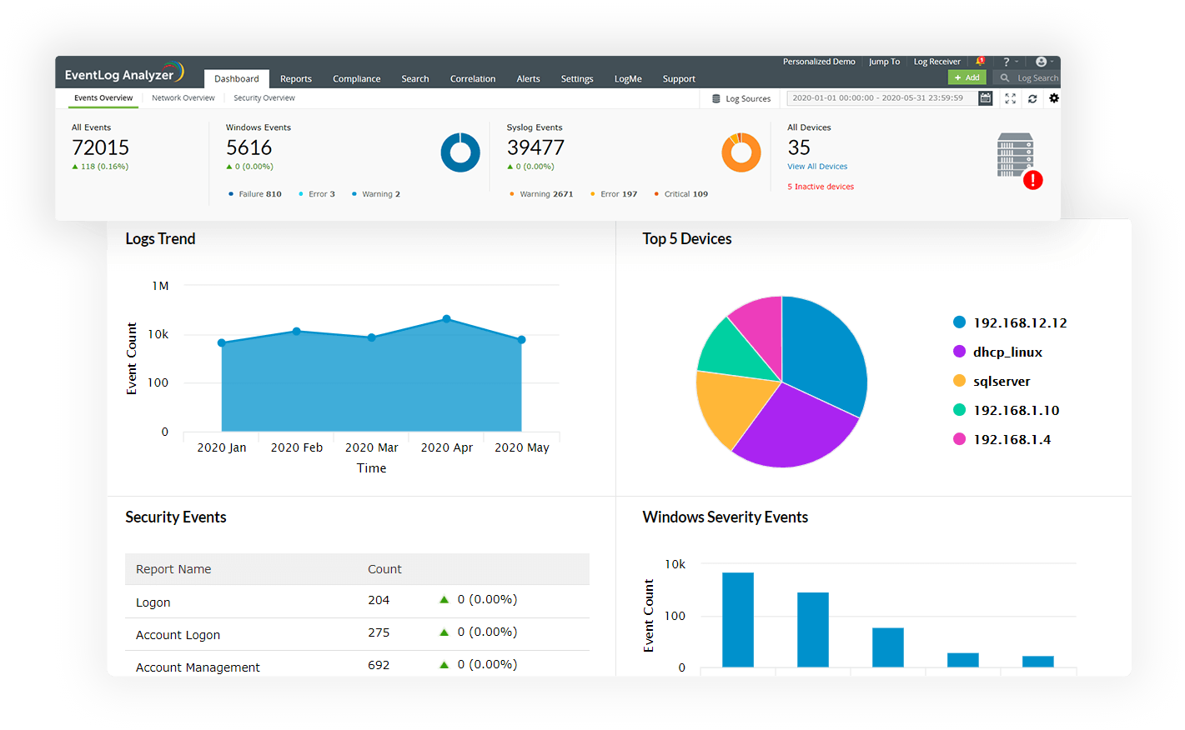This screenshot has height=730, width=1185.
Task: Open the Logon report row
Action: pos(357,601)
